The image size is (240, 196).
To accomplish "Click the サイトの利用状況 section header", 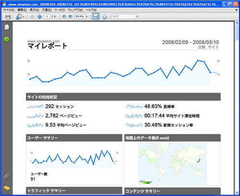I will (x=123, y=97).
